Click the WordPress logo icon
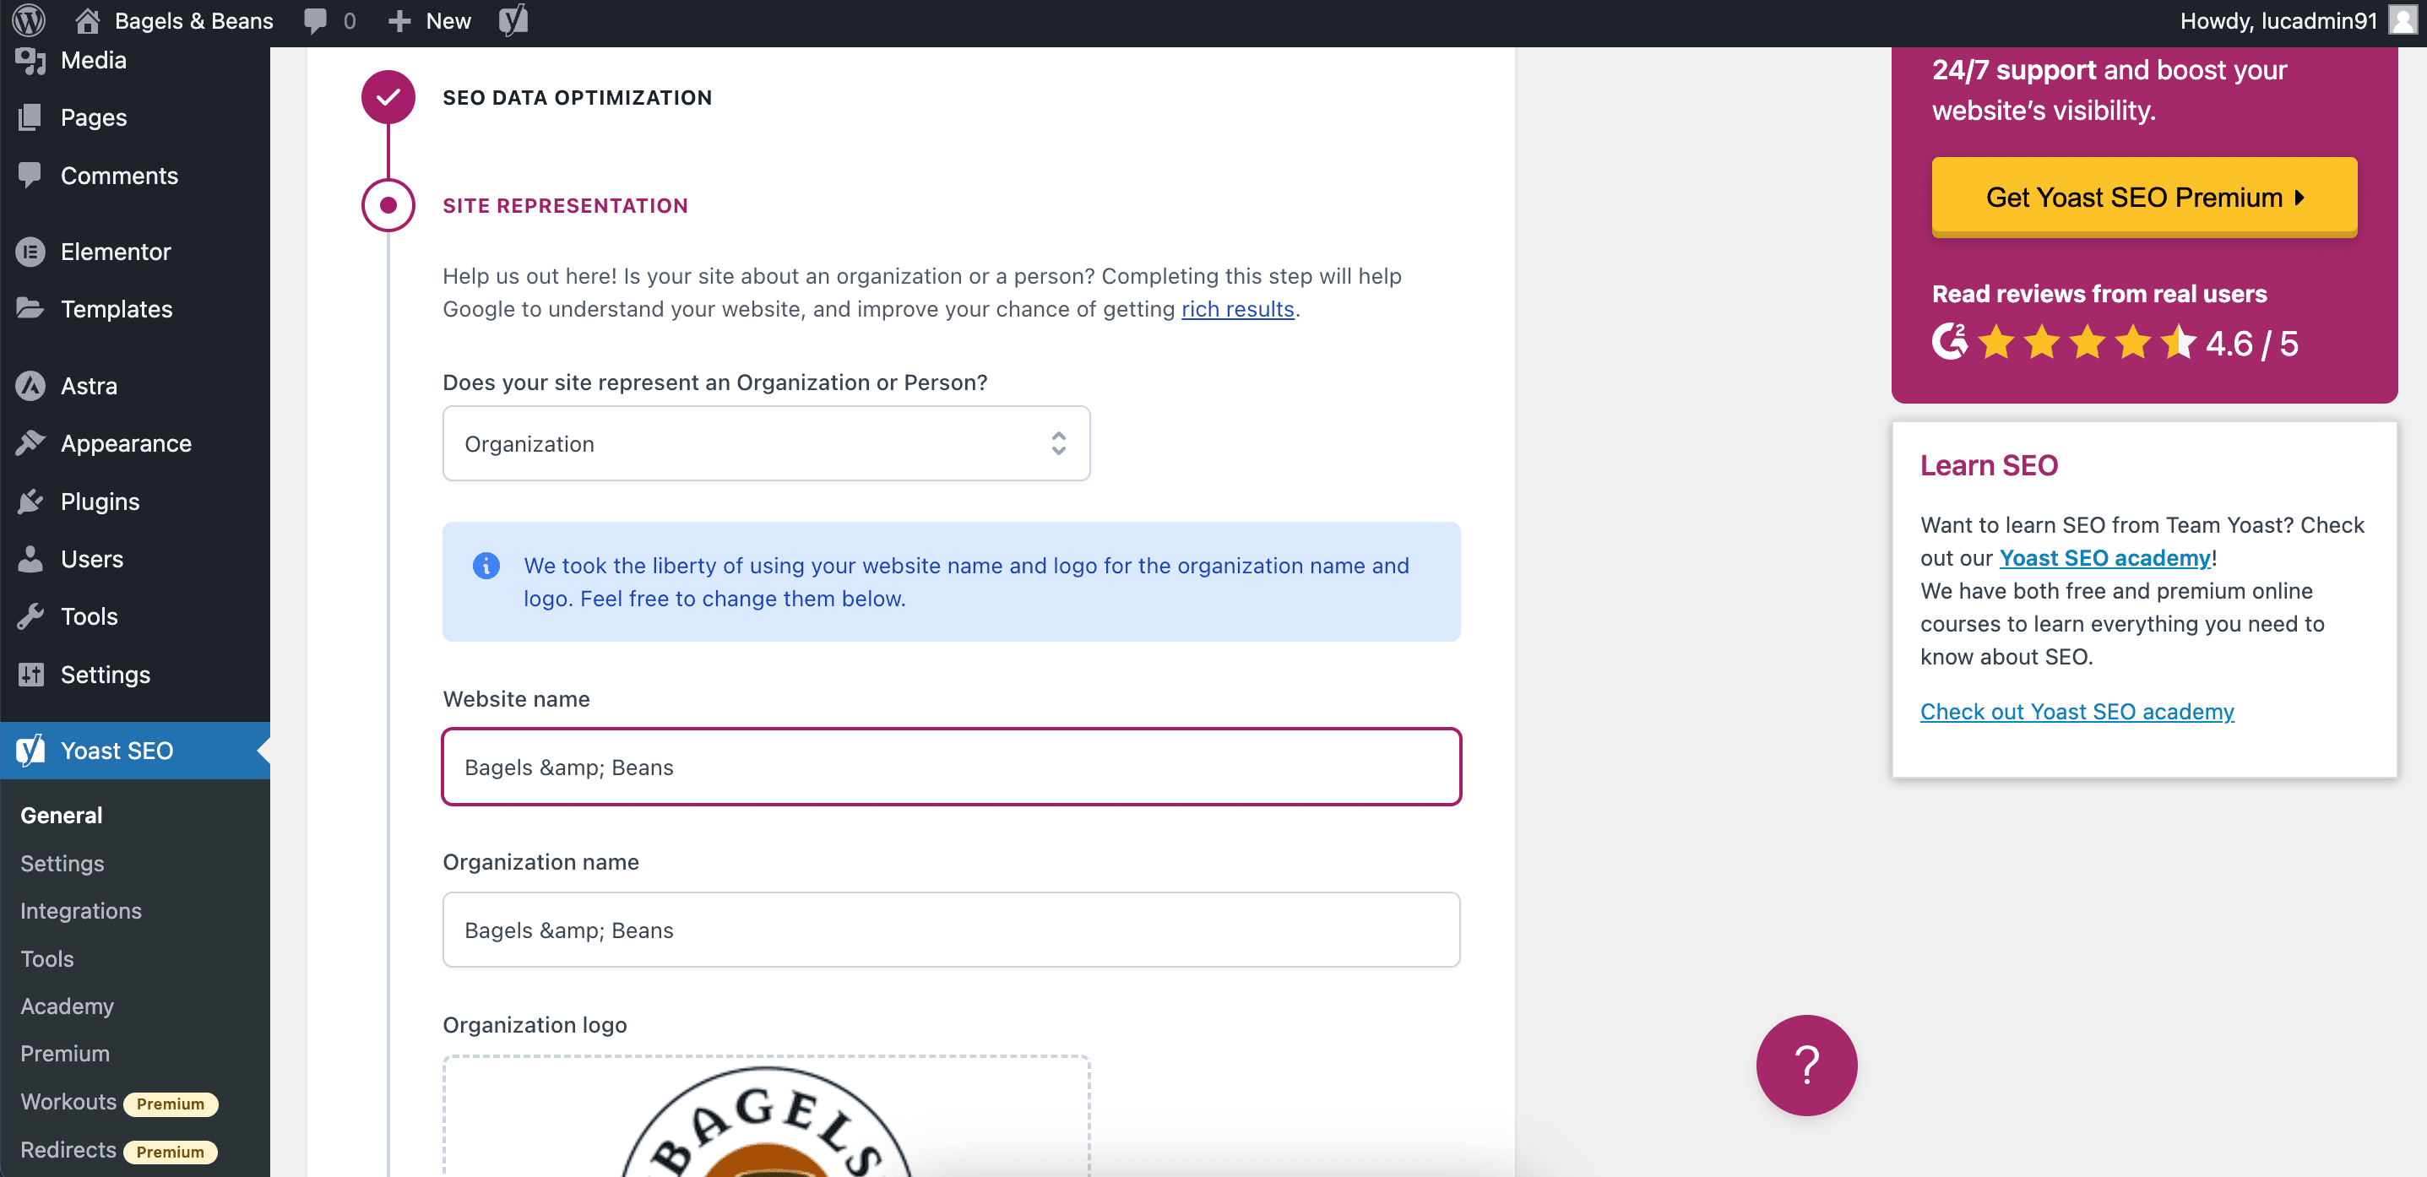 pyautogui.click(x=30, y=19)
